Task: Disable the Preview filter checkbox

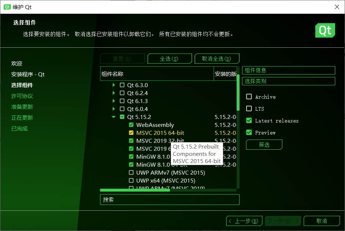Action: coord(249,132)
